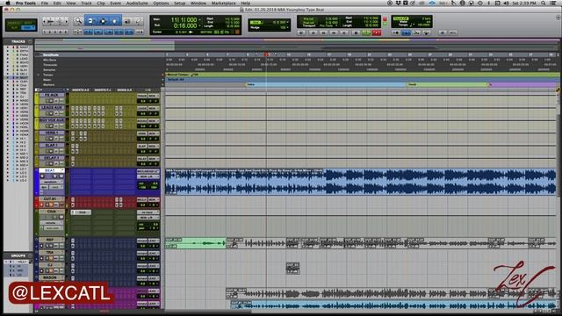
Task: Open the File menu
Action: coord(45,4)
